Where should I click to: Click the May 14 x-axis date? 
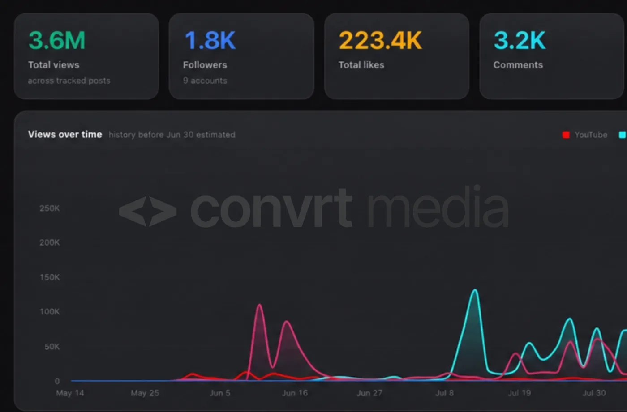pyautogui.click(x=70, y=393)
